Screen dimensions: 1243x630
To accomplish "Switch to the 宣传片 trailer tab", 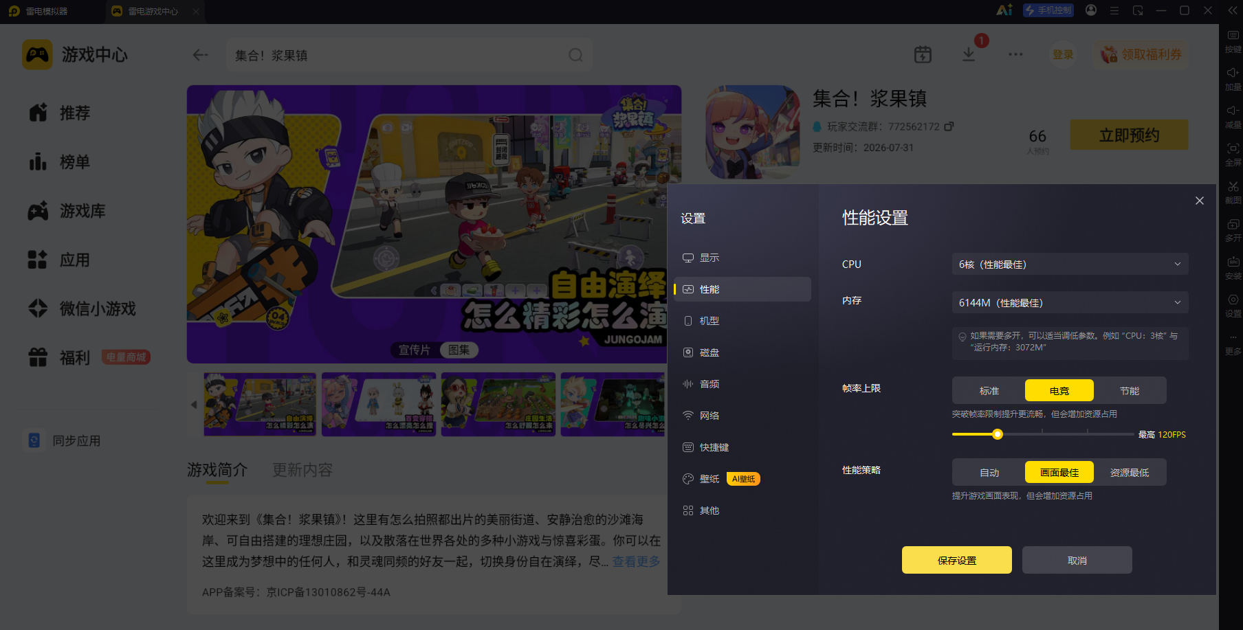I will point(415,350).
